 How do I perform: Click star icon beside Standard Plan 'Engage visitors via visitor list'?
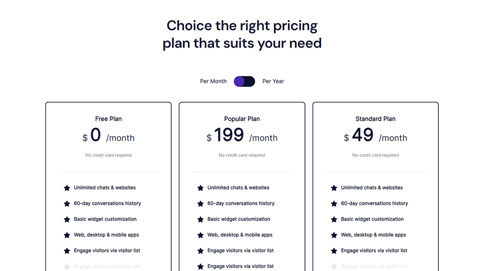click(x=334, y=251)
